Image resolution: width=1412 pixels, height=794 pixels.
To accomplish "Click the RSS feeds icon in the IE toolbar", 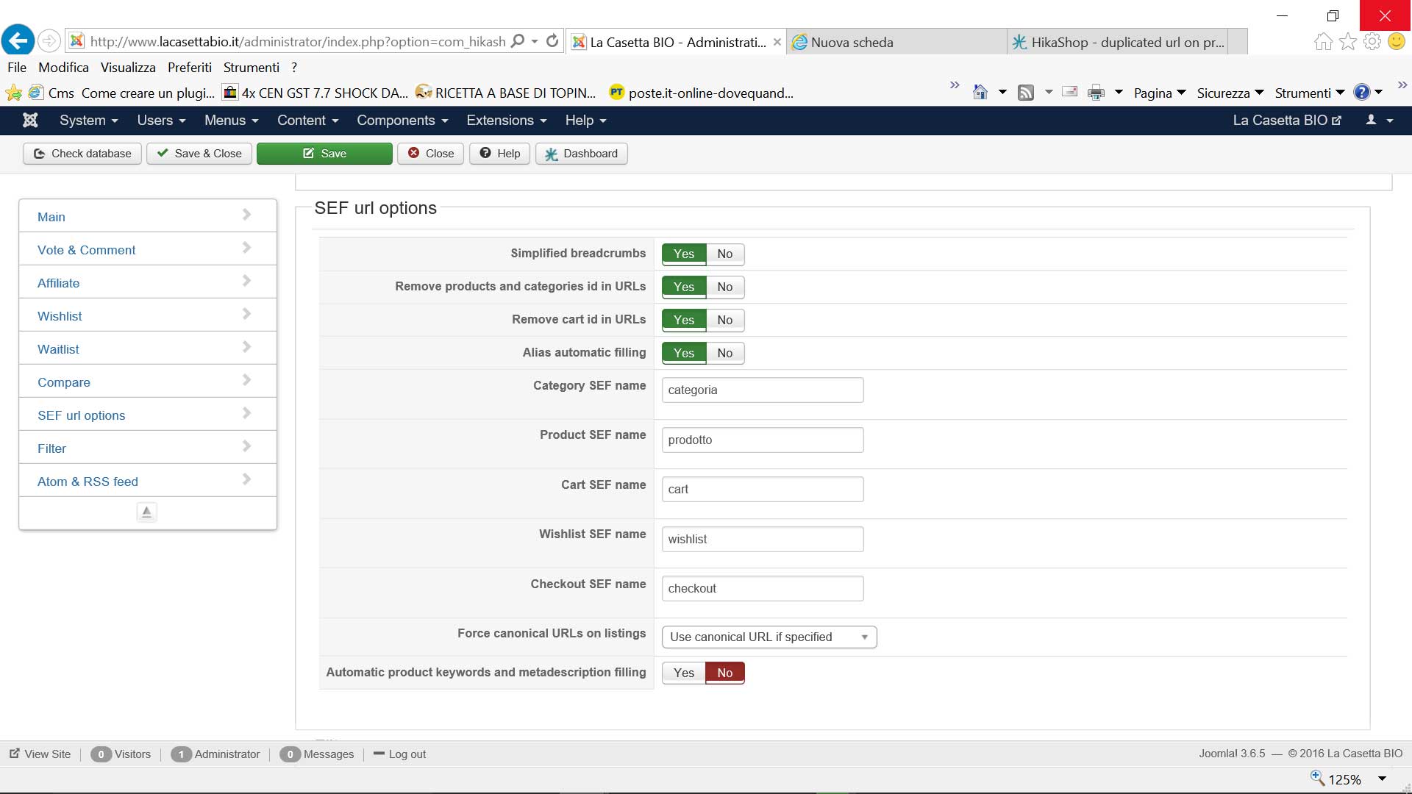I will [1025, 93].
